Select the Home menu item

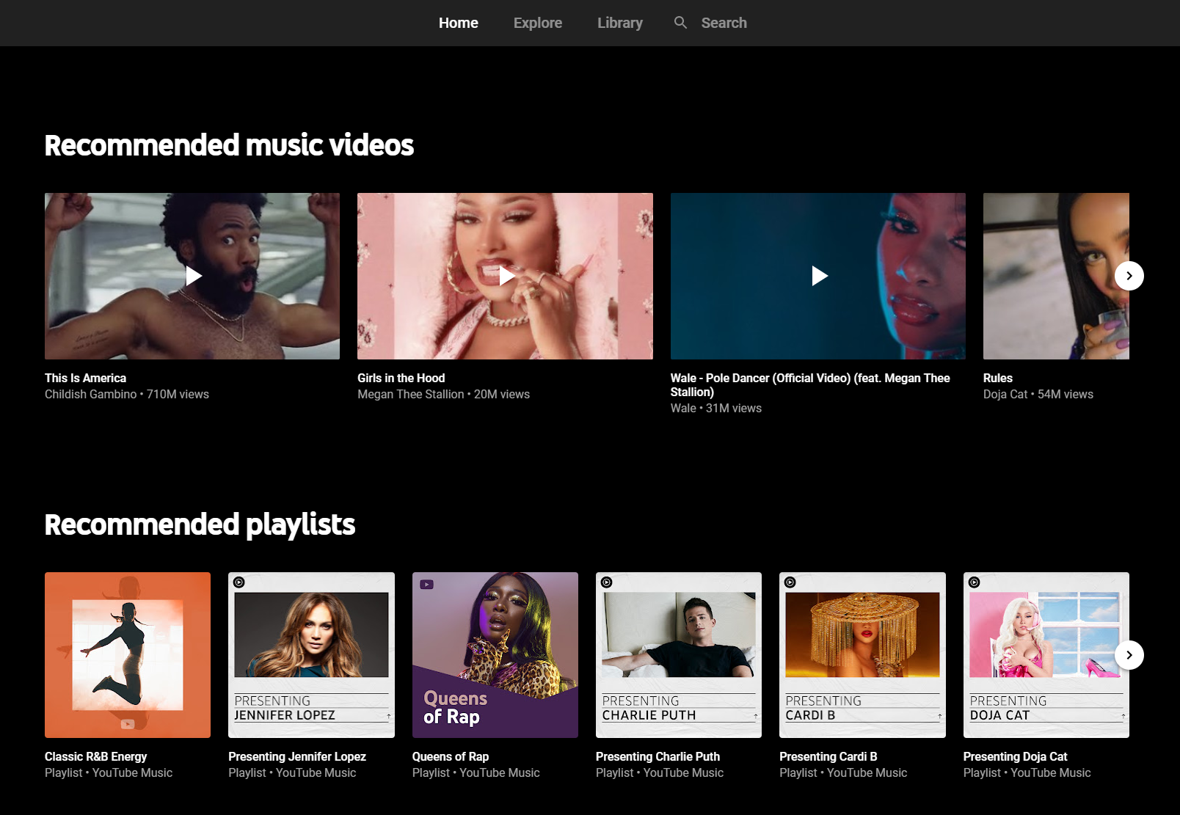tap(458, 22)
